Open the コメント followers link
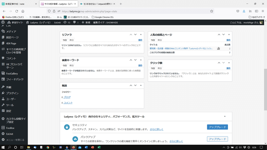The image size is (267, 150). tap(68, 103)
